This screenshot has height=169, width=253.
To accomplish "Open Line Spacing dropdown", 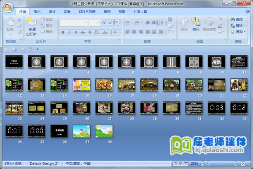I will click(162, 23).
